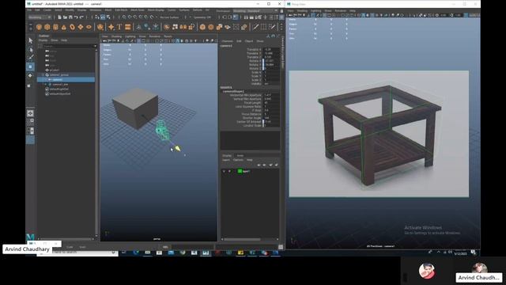The image size is (506, 285).
Task: Toggle layer1 playback P box
Action: pyautogui.click(x=229, y=171)
